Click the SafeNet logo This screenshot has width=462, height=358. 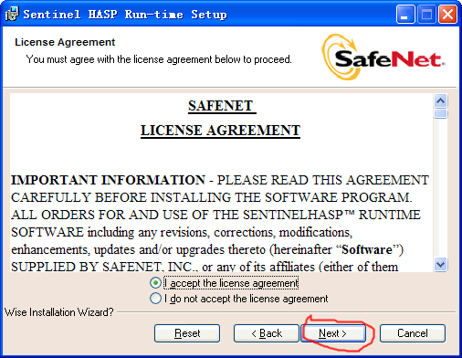[x=383, y=58]
